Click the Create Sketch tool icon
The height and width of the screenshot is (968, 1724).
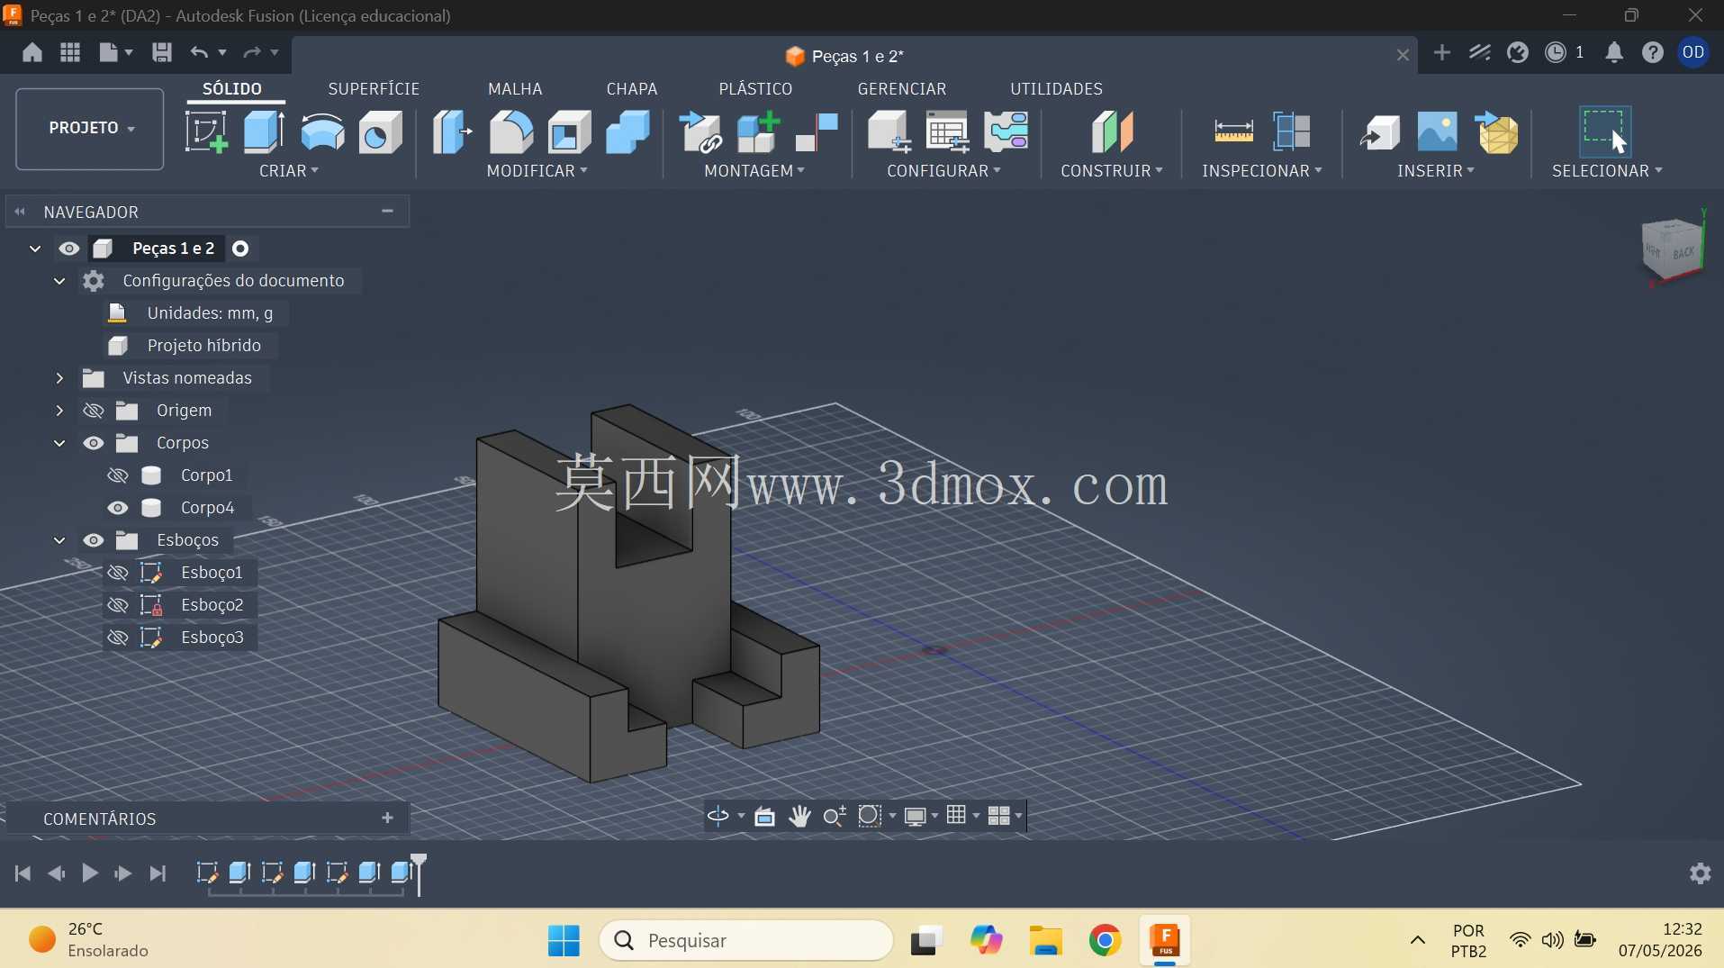pyautogui.click(x=206, y=131)
